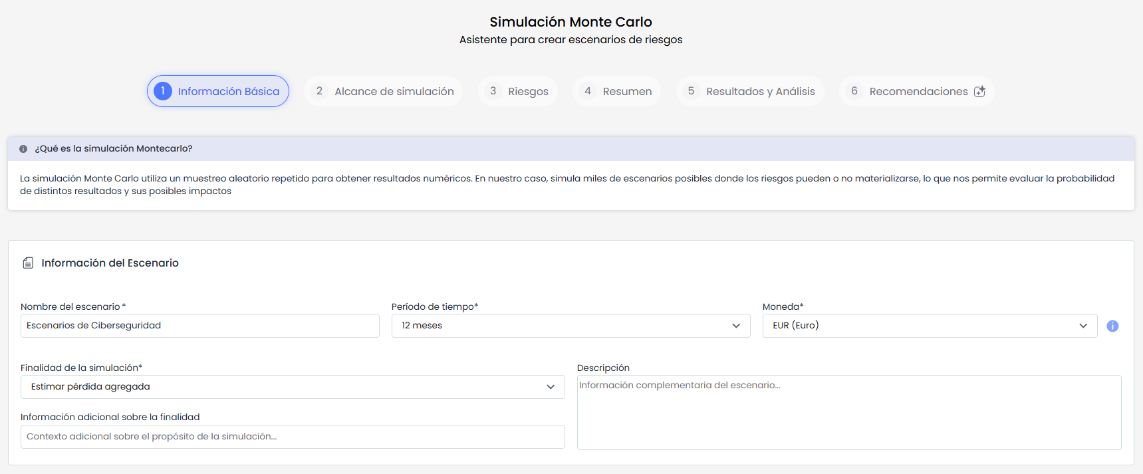Expand the Finalidad de la simulación dropdown
The width and height of the screenshot is (1143, 474).
click(293, 387)
